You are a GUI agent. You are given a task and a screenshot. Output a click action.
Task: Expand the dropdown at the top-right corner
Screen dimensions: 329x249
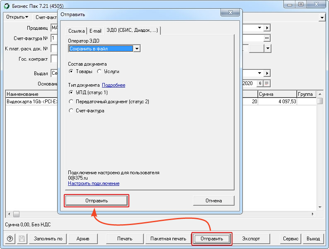(322, 18)
